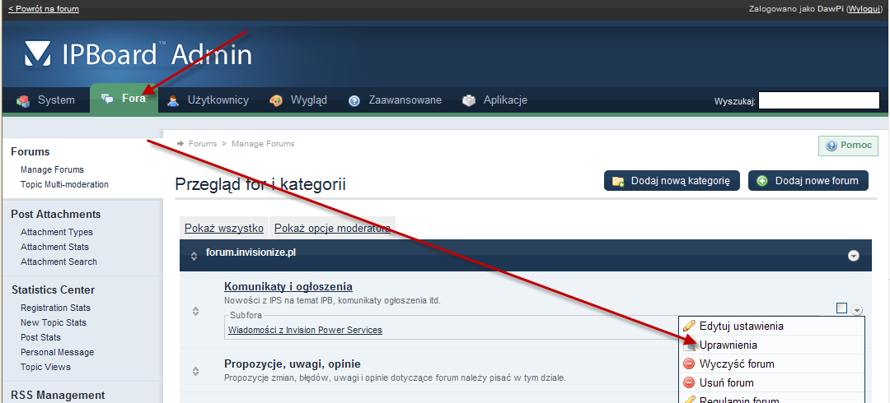Click the folder icon on Dodaj nową kategorię
The width and height of the screenshot is (890, 403).
click(x=618, y=182)
